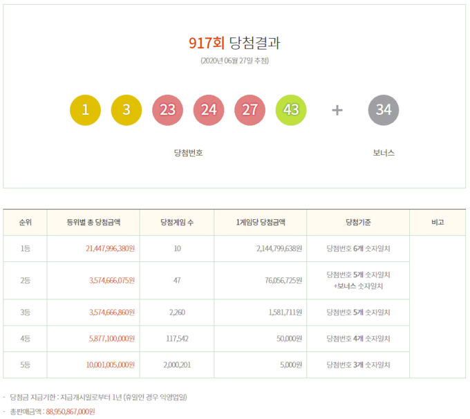470x419 pixels.
Task: Click per-game prize 1,581,711원
Action: 285,313
